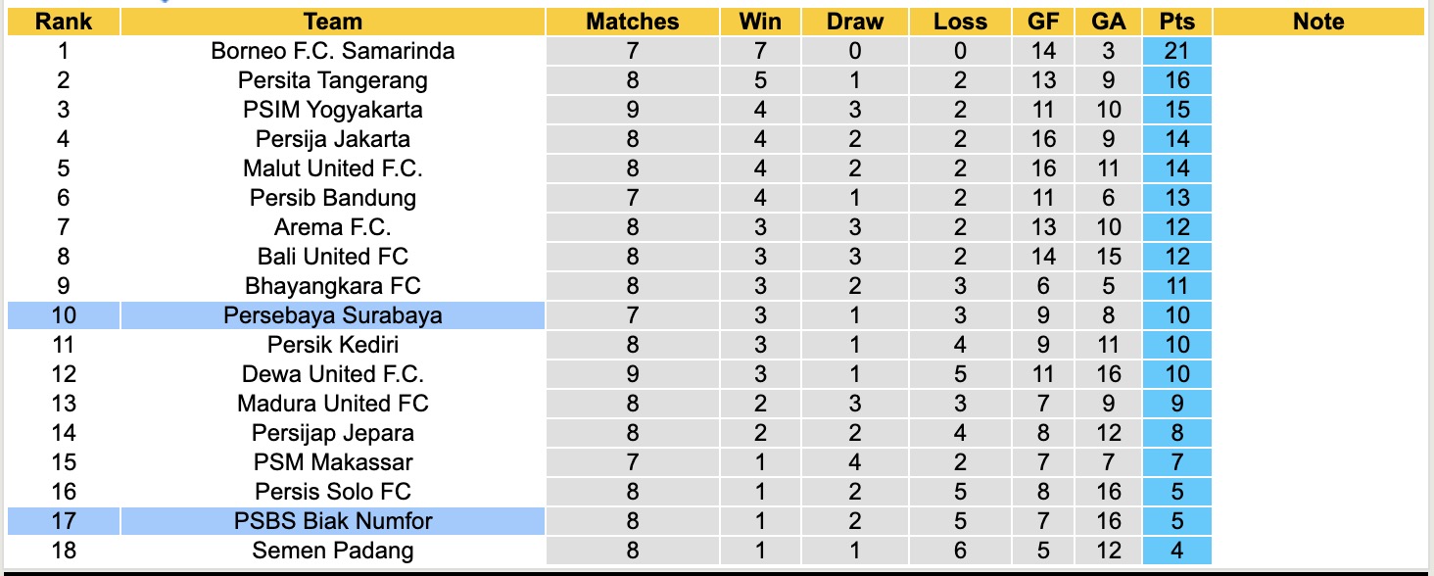This screenshot has height=576, width=1434.
Task: Open Borneo F.C. Samarinda team link
Action: click(x=333, y=51)
